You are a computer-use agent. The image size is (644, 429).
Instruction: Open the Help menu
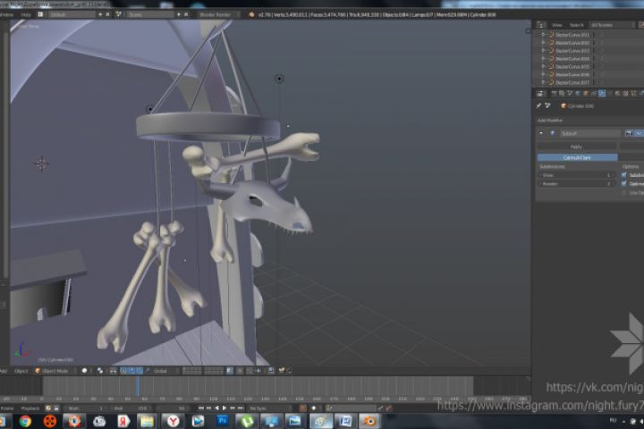26,14
